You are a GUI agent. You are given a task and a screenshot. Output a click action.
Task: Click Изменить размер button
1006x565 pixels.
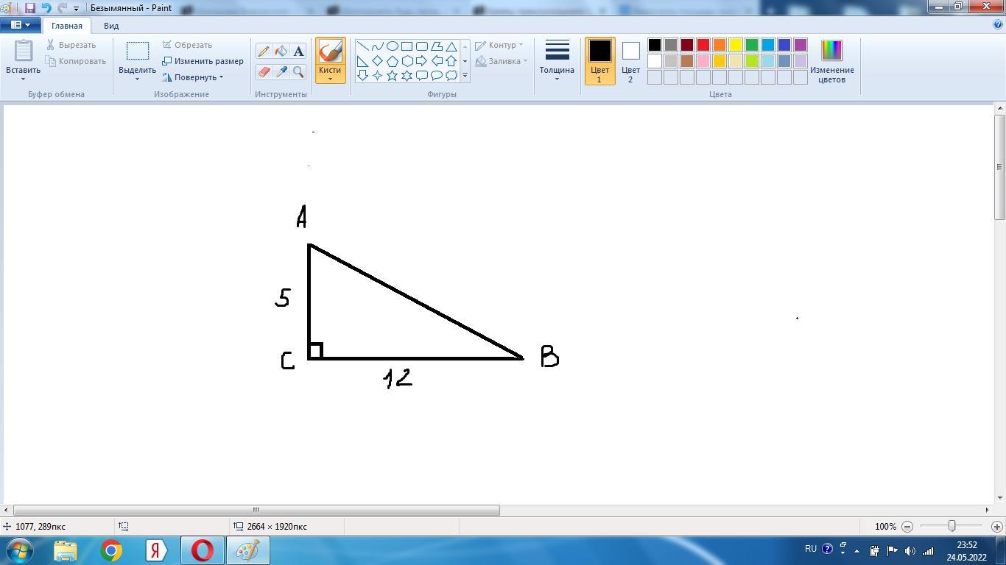click(x=203, y=61)
